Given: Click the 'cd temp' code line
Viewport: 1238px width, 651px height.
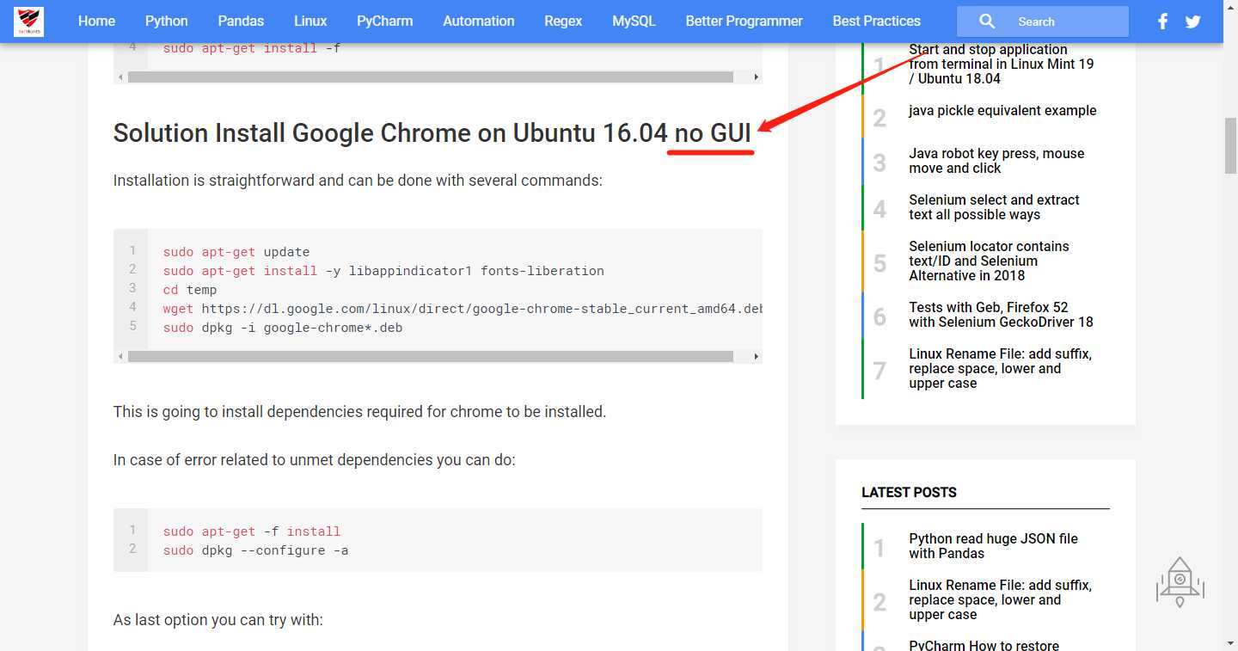Looking at the screenshot, I should pyautogui.click(x=190, y=290).
